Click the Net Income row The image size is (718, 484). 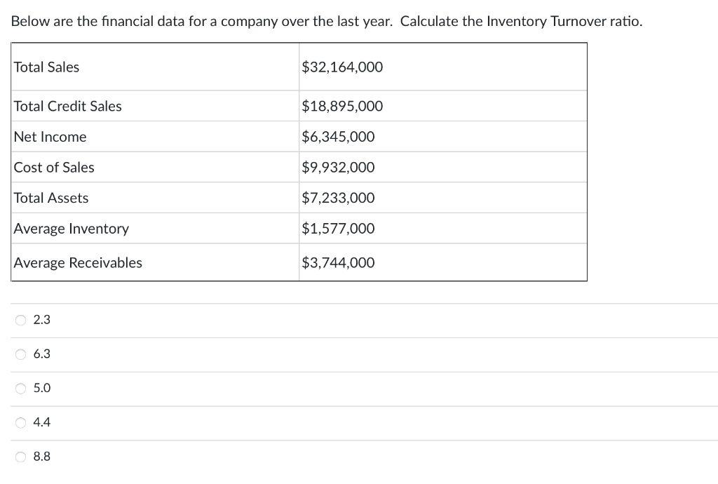[50, 136]
